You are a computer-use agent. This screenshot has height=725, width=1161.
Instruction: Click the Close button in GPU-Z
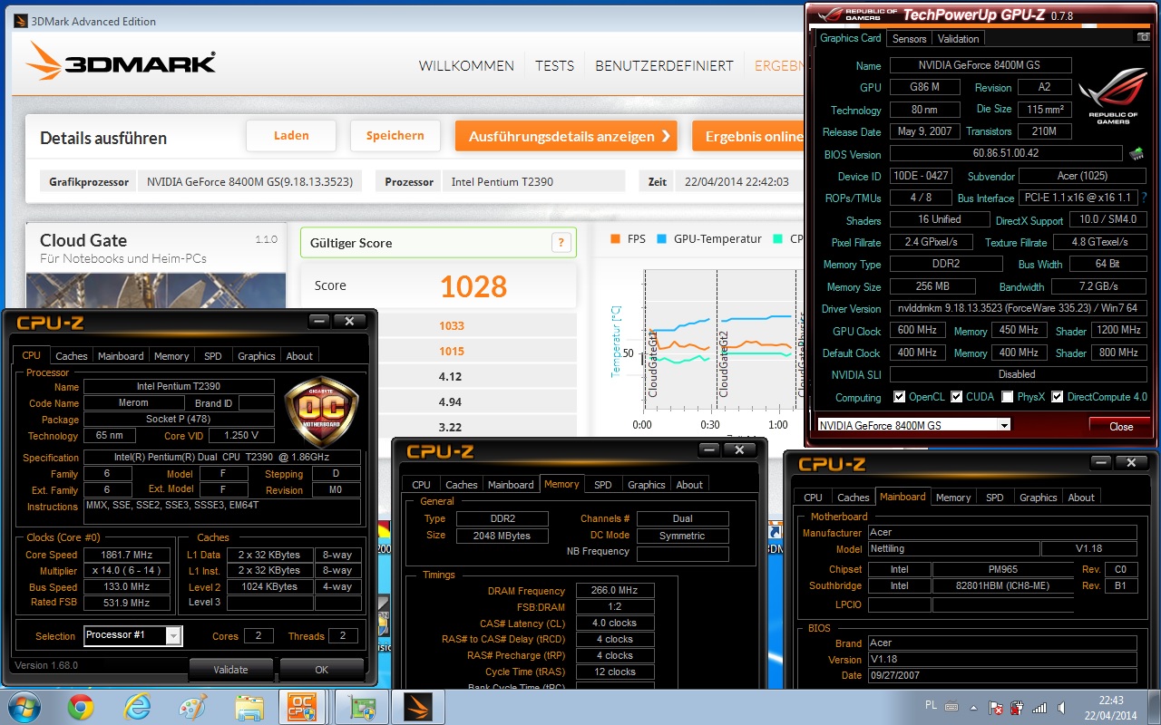1121,426
